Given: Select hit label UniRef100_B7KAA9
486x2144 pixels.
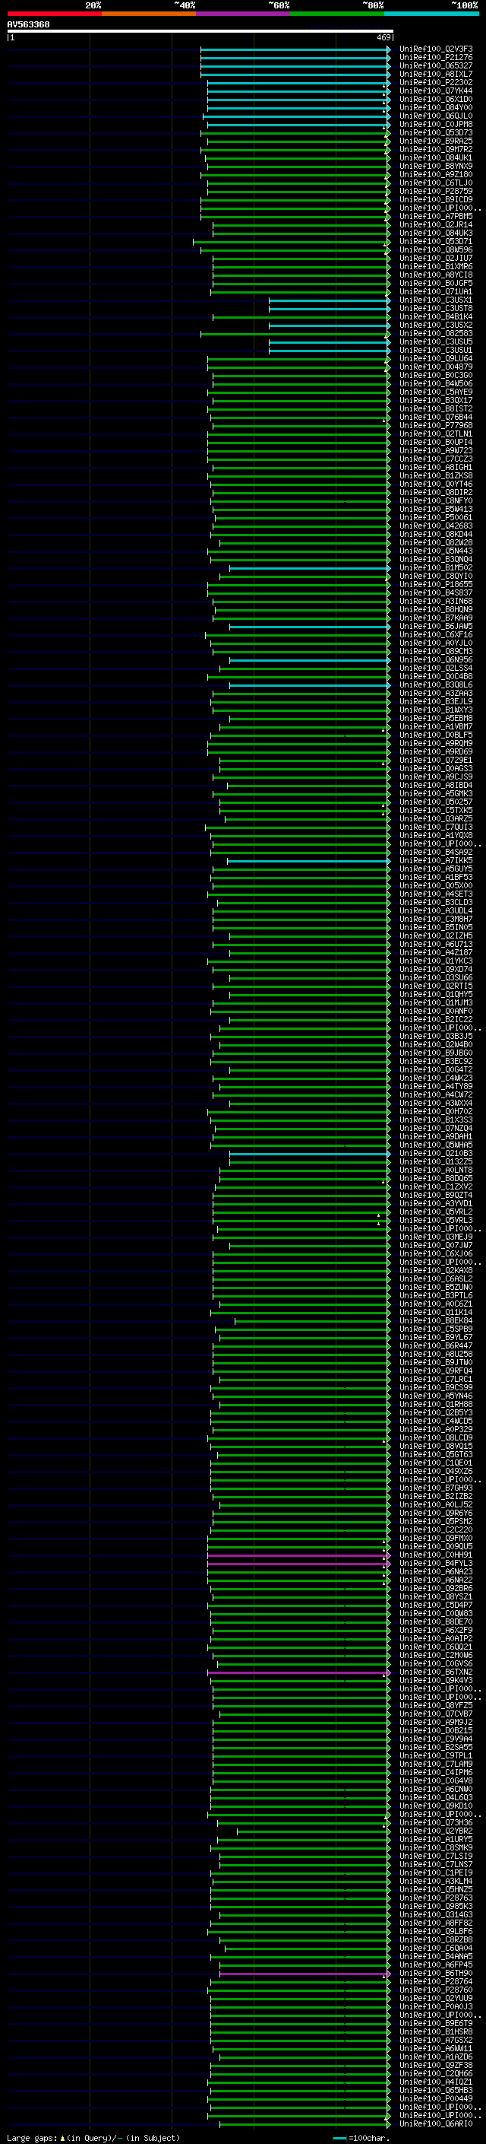Looking at the screenshot, I should (436, 618).
